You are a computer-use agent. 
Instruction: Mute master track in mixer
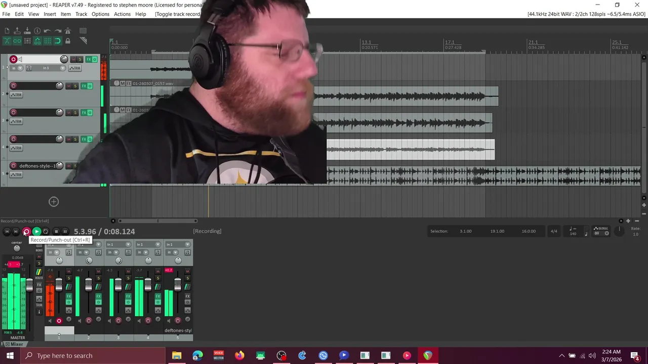tap(39, 257)
